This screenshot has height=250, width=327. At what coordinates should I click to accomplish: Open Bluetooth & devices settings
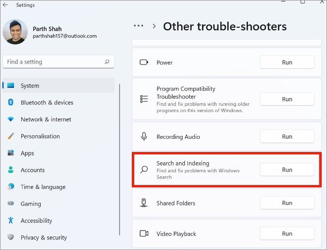click(x=59, y=102)
